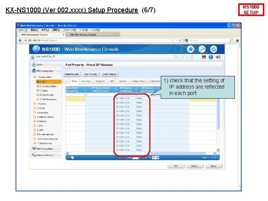268x201 pixels.
Task: Log out using the red exit icon
Action: tap(218, 57)
